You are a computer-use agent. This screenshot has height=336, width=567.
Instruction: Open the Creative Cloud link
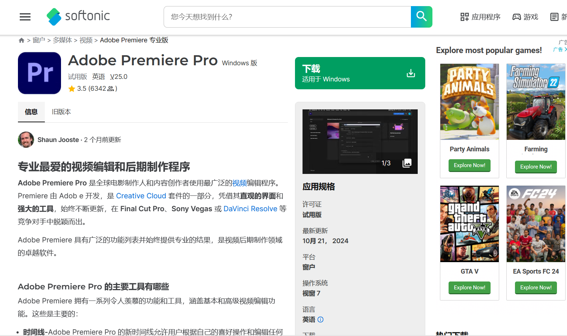(141, 196)
